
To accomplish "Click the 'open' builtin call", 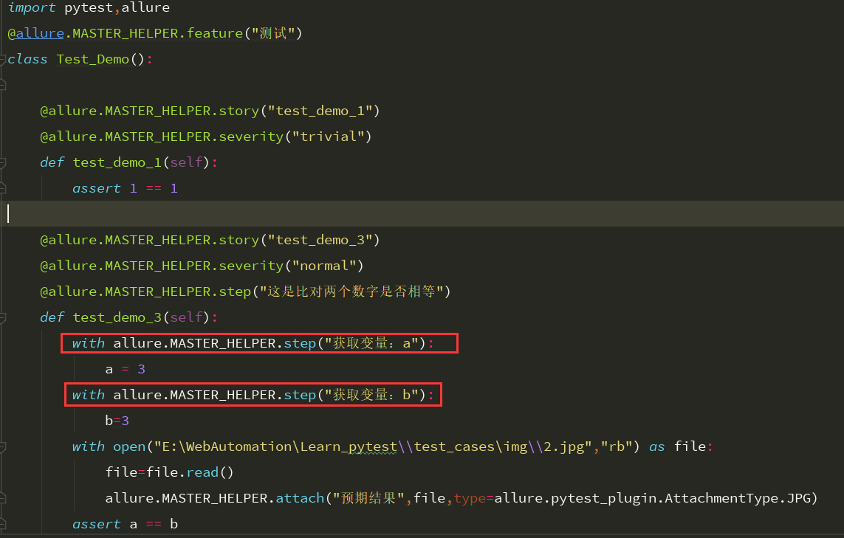I will point(129,446).
